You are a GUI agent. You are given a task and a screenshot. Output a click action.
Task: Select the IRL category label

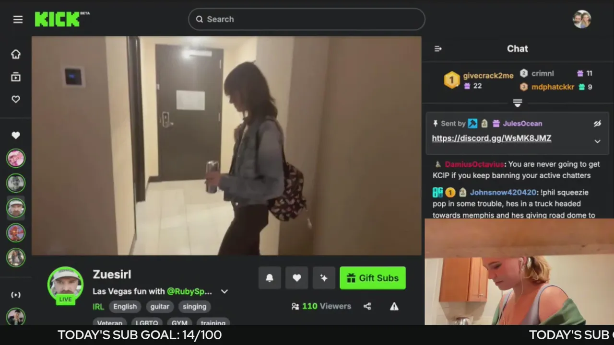click(98, 307)
